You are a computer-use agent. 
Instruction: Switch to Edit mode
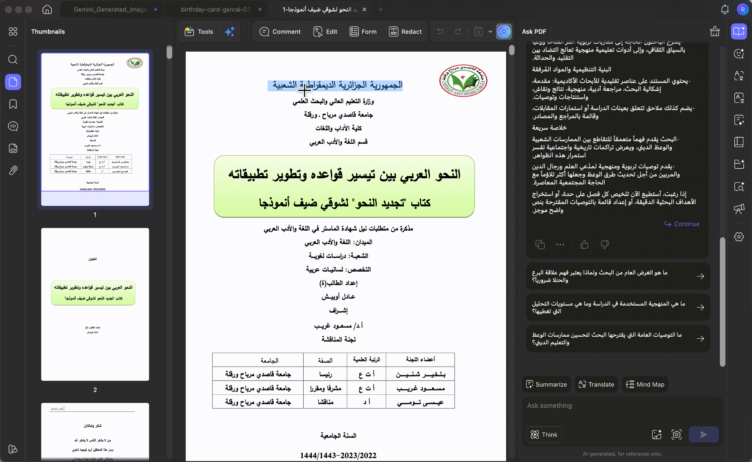pos(325,32)
